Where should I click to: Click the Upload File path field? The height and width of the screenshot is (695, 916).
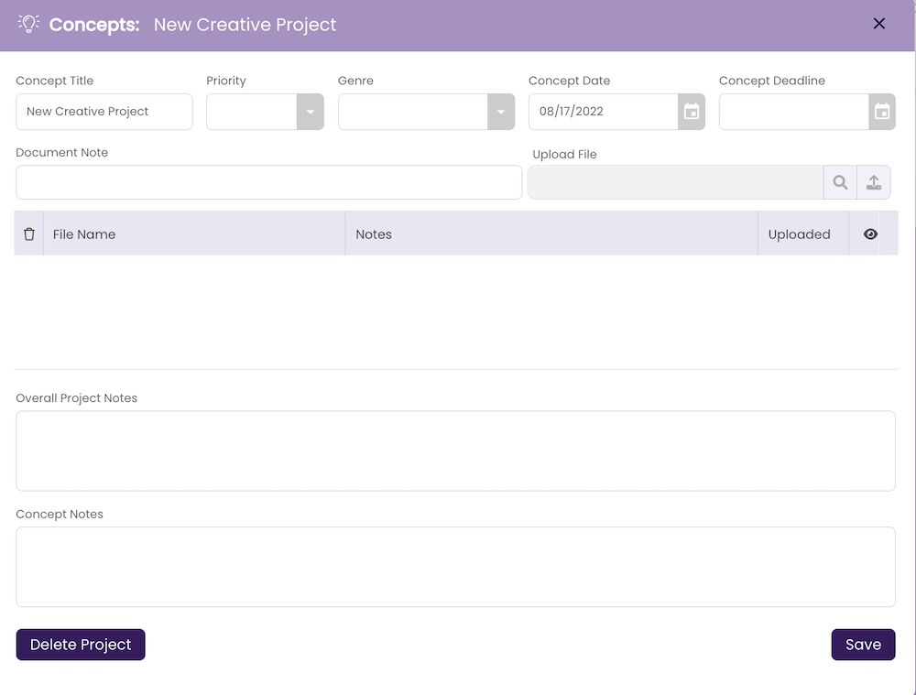676,182
